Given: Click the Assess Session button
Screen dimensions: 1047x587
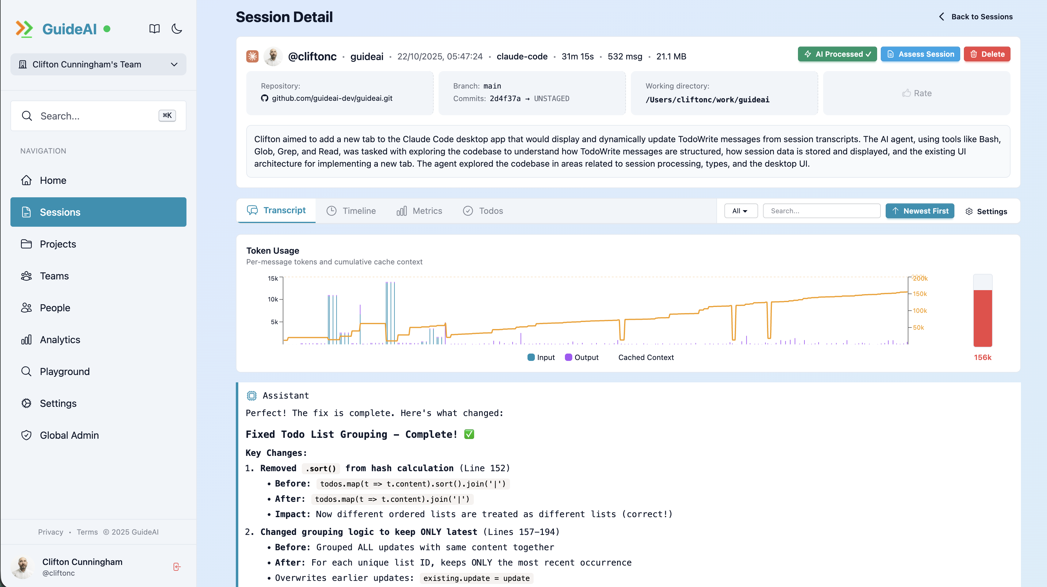Looking at the screenshot, I should (920, 54).
